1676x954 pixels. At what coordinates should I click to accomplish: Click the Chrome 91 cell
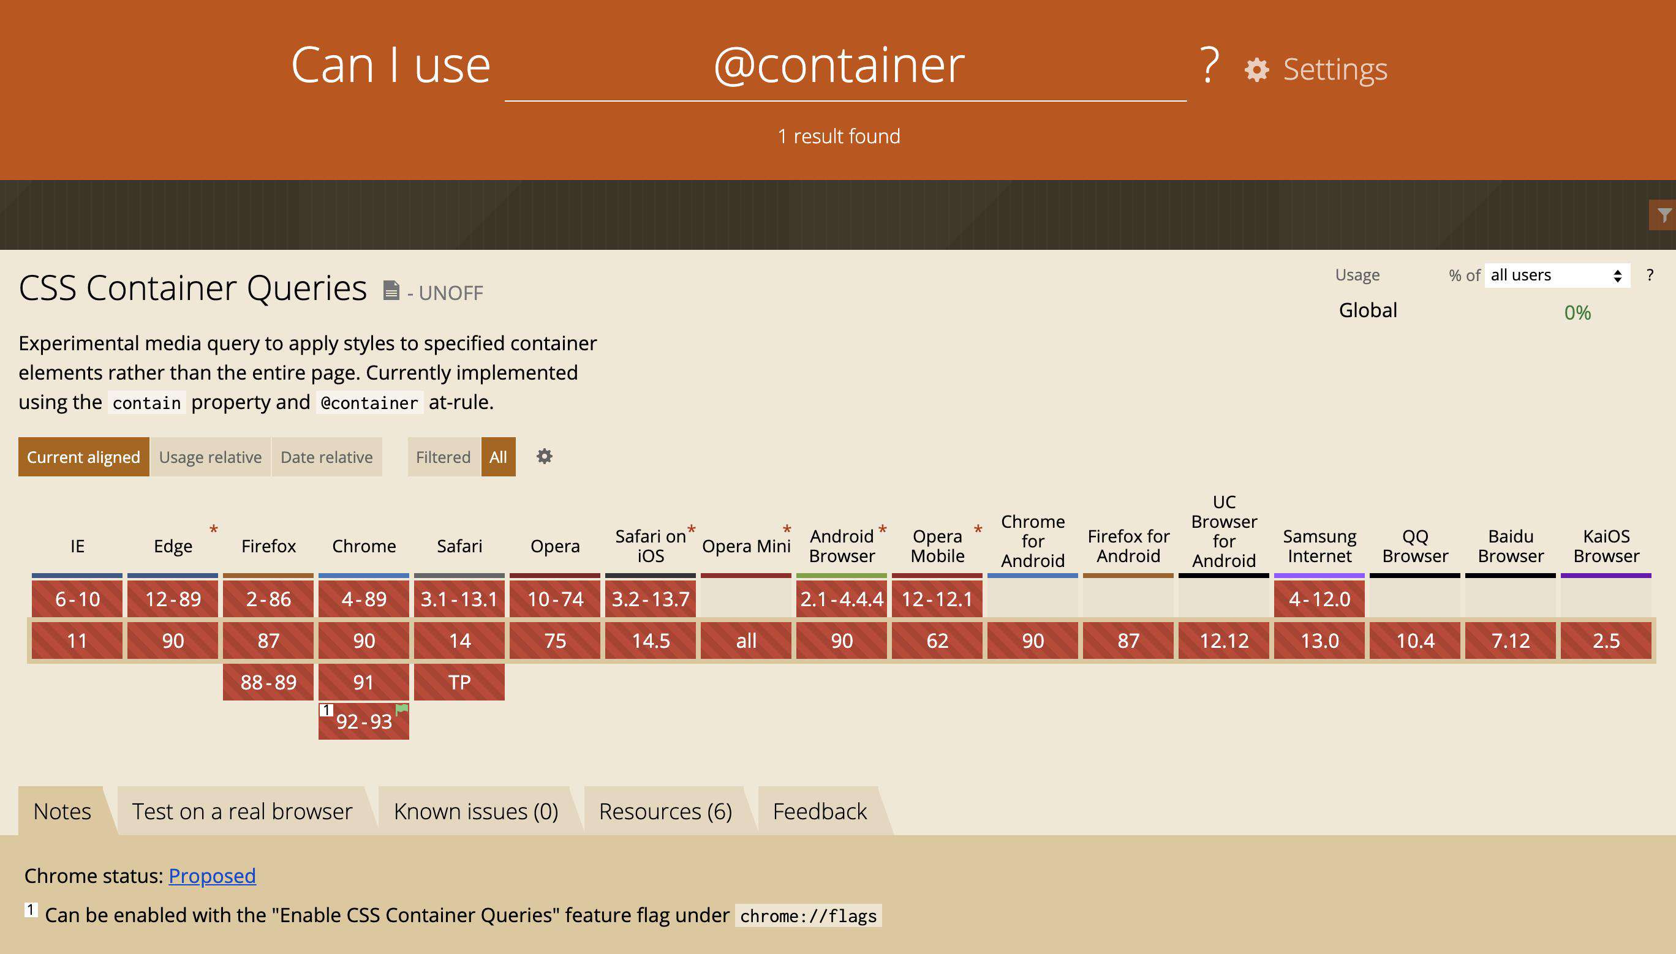pyautogui.click(x=364, y=682)
